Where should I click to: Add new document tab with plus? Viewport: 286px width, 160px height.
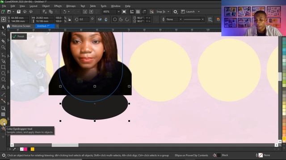(x=57, y=26)
